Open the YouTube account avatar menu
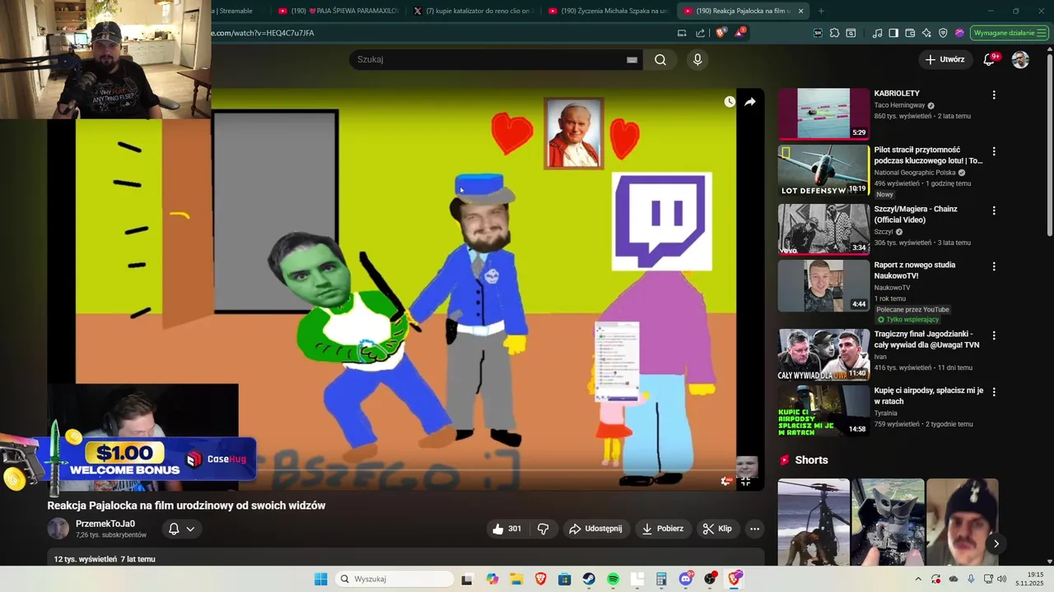The height and width of the screenshot is (592, 1054). pyautogui.click(x=1020, y=59)
